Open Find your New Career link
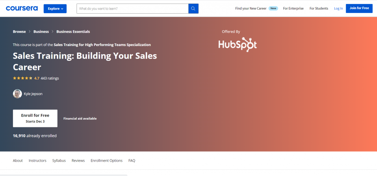 (x=251, y=8)
